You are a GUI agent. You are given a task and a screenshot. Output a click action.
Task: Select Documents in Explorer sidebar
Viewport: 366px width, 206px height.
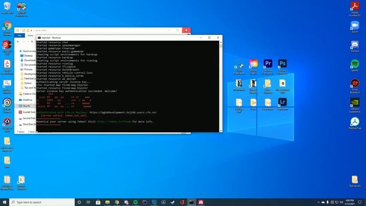click(x=28, y=65)
